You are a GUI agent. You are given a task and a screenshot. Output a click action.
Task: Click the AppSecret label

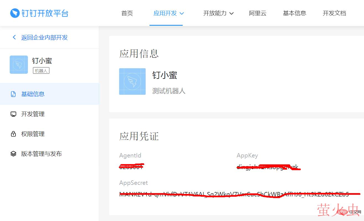coord(133,183)
